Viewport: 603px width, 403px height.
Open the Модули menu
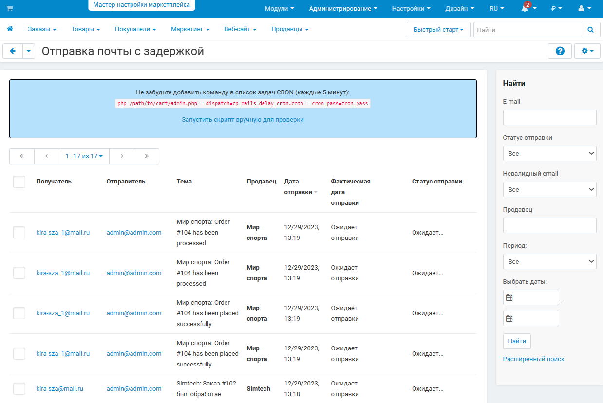click(279, 9)
